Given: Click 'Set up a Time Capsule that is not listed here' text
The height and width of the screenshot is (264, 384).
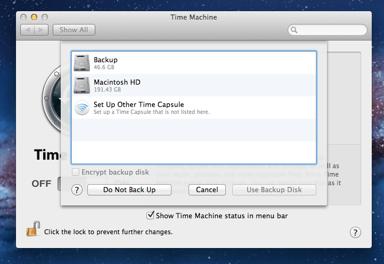Looking at the screenshot, I should click(152, 112).
